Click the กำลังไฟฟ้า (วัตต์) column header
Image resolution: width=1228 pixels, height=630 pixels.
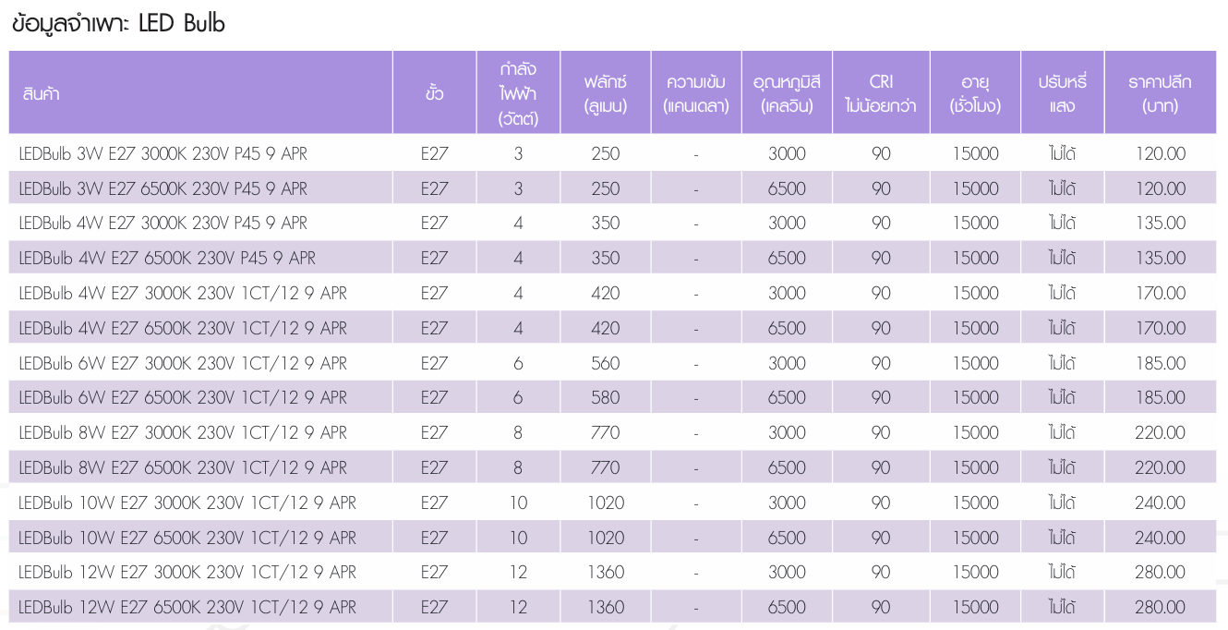click(x=518, y=93)
